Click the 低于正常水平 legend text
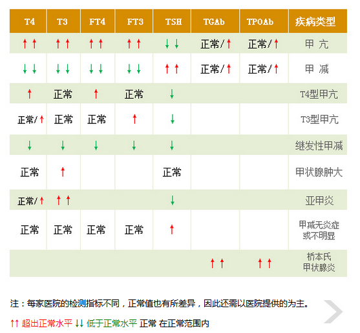 [x=112, y=323]
